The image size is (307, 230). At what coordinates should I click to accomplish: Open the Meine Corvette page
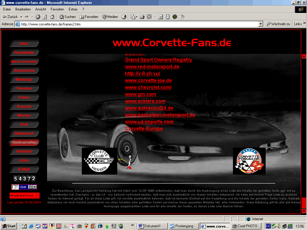coord(24,62)
